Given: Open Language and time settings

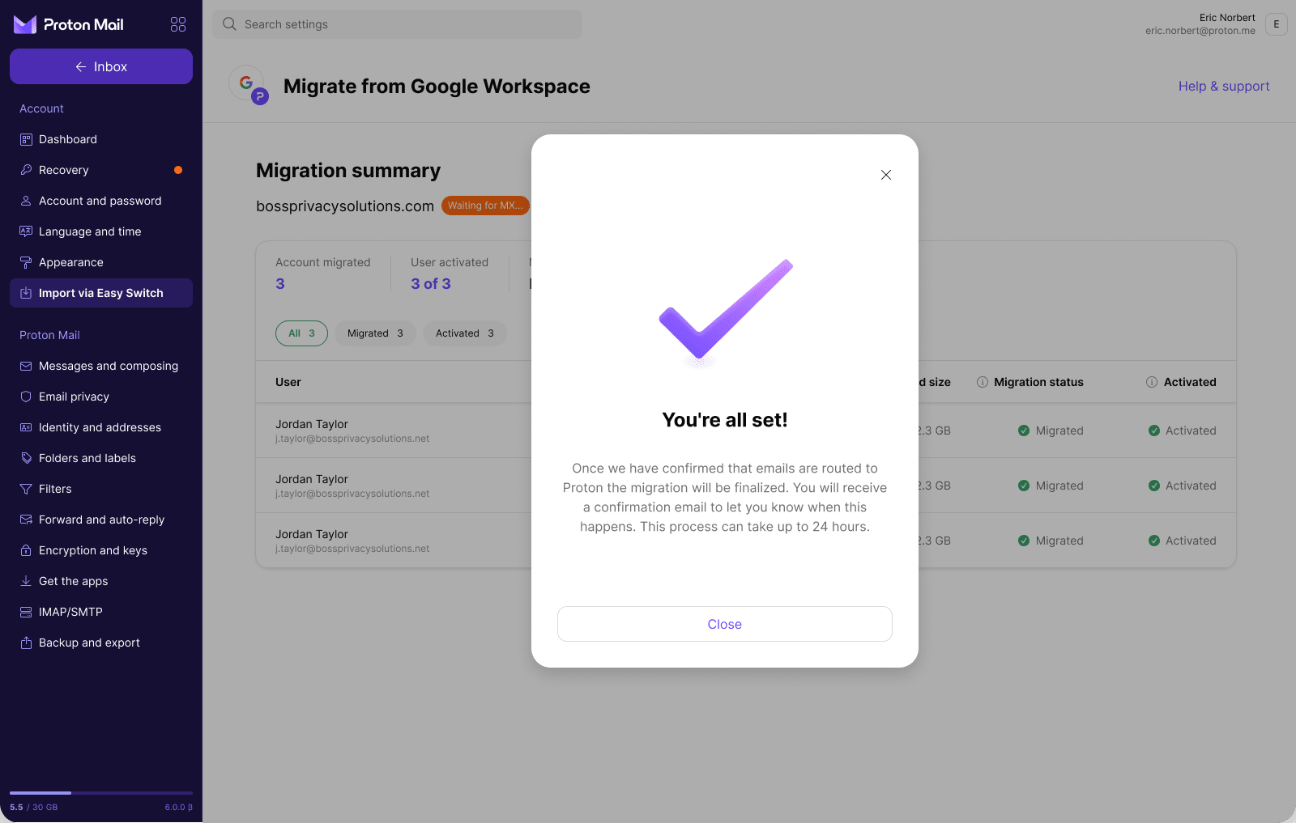Looking at the screenshot, I should pyautogui.click(x=101, y=231).
